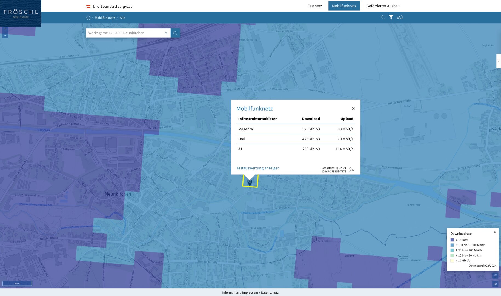Submit the address search with blue search button
This screenshot has width=501, height=296.
pos(175,33)
